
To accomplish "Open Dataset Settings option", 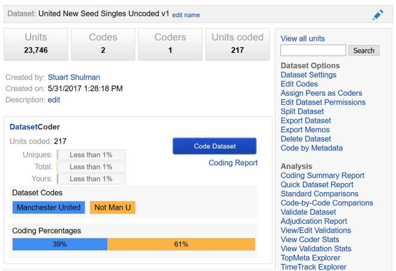I will 309,75.
